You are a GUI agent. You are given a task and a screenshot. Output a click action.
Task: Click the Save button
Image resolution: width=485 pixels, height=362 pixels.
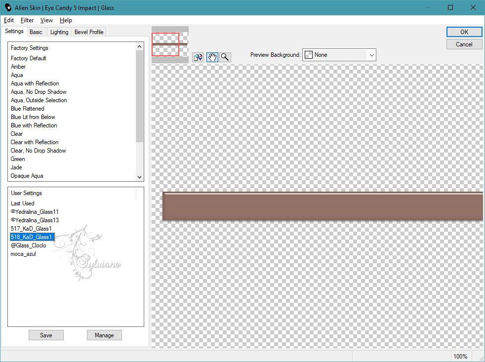tap(46, 335)
